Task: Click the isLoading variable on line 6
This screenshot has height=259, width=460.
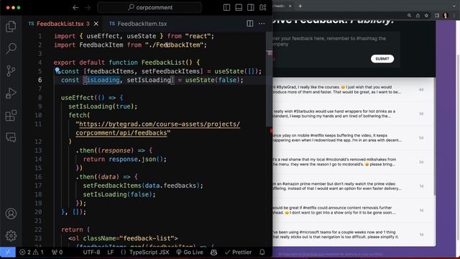Action: coord(103,80)
